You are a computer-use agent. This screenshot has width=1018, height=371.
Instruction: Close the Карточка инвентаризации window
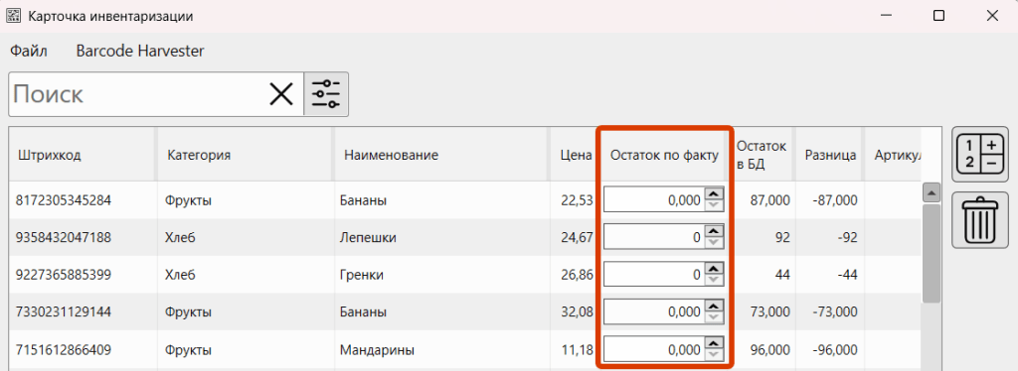(992, 16)
